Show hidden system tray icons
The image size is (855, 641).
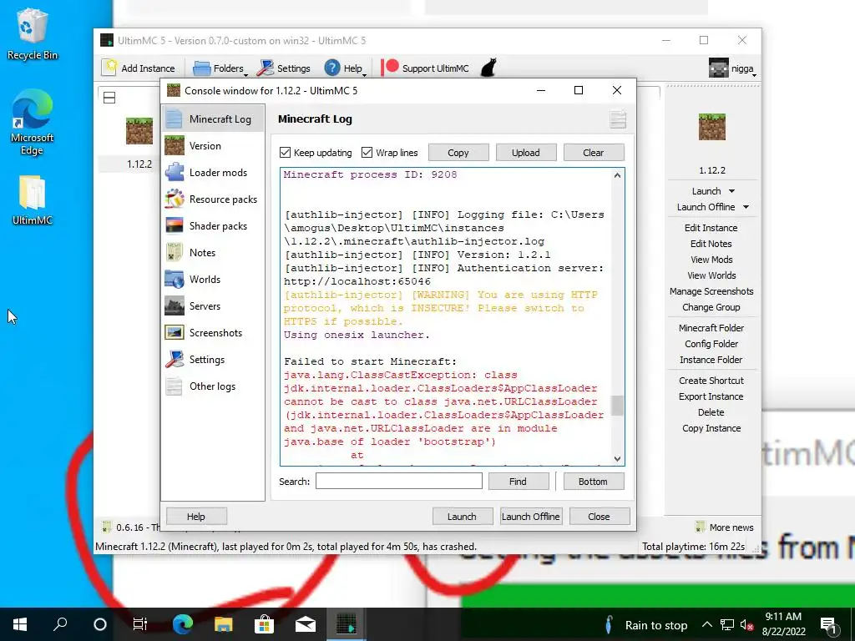706,624
